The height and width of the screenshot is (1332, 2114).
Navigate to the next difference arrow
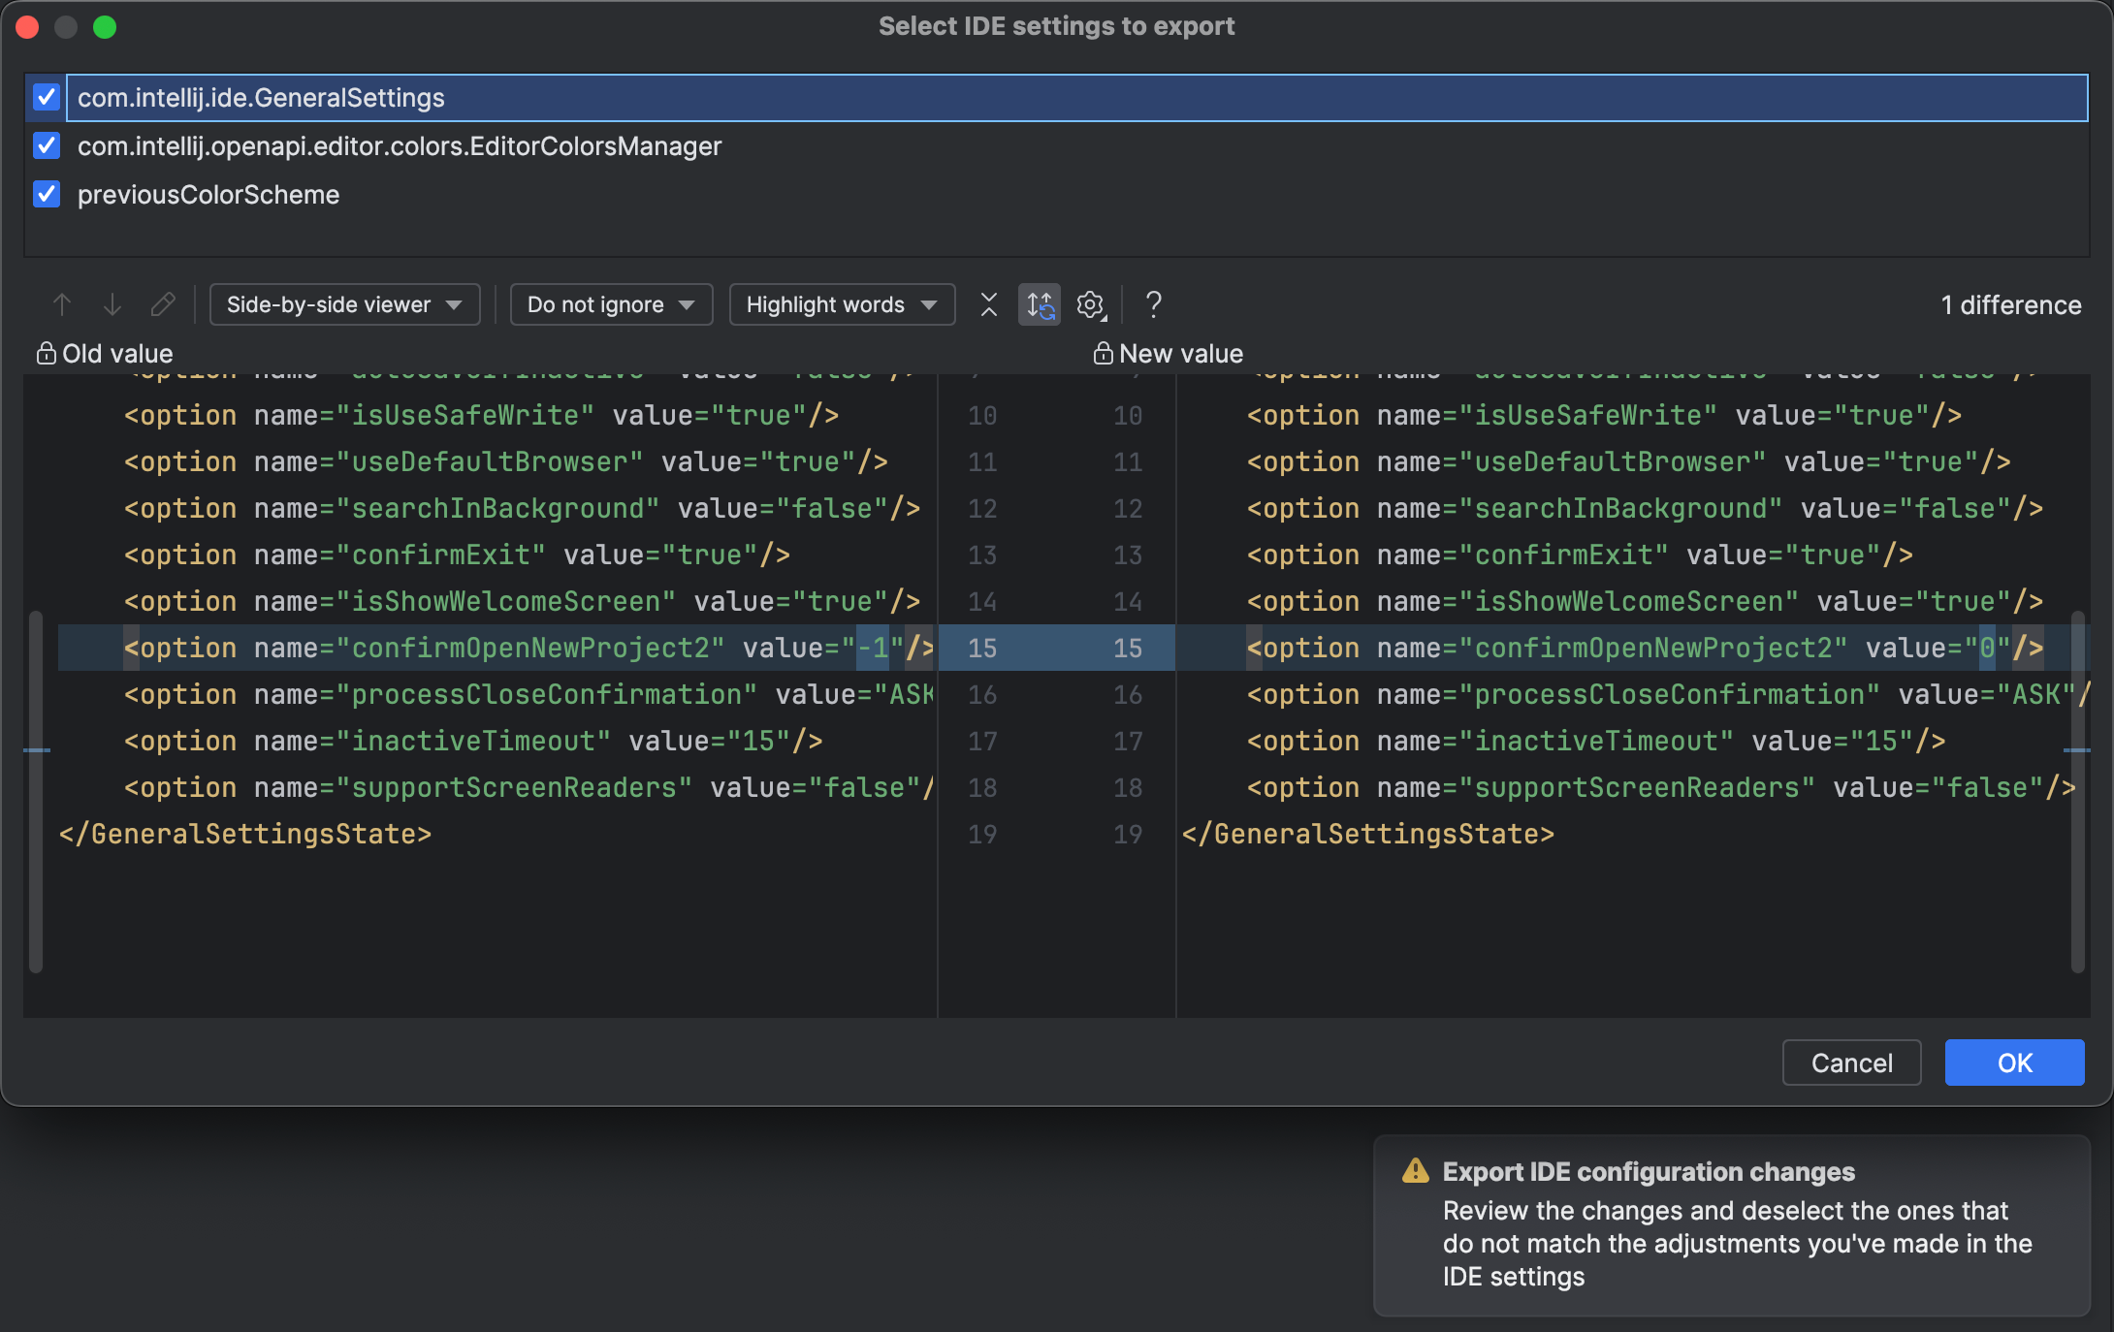click(x=112, y=304)
